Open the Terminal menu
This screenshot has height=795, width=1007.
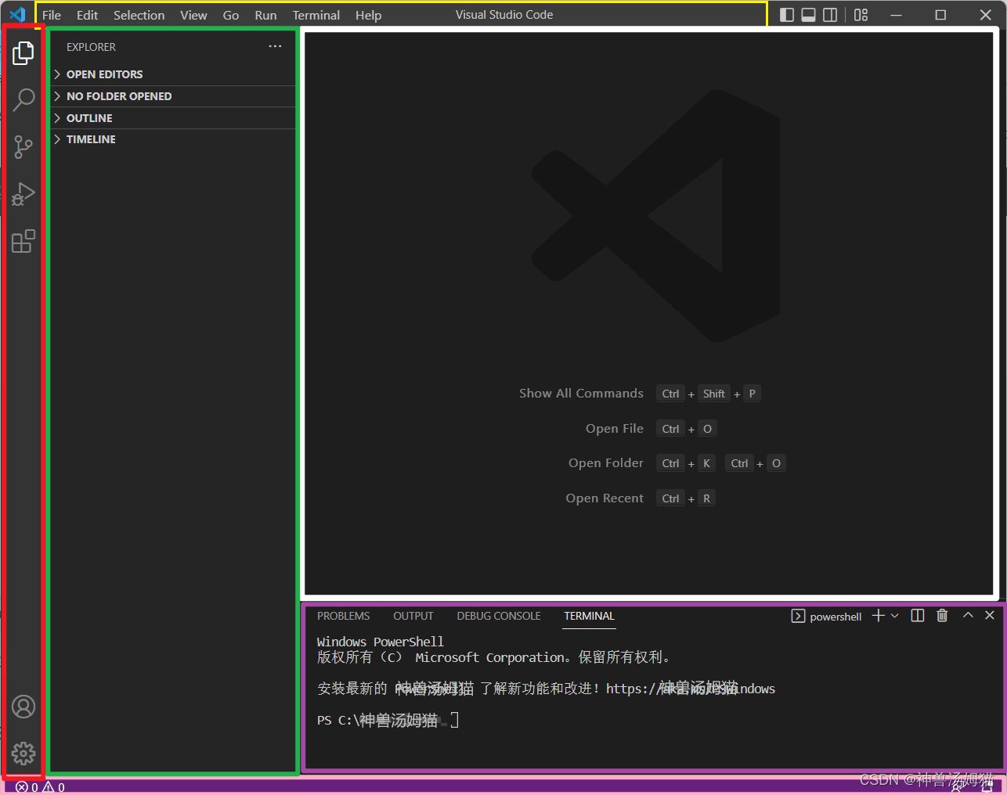pos(316,15)
